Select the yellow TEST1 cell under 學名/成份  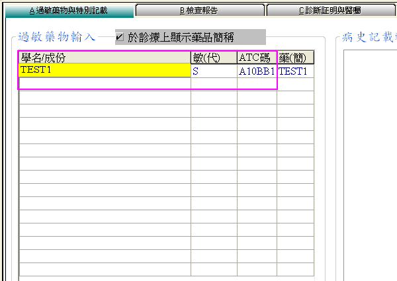pos(105,71)
